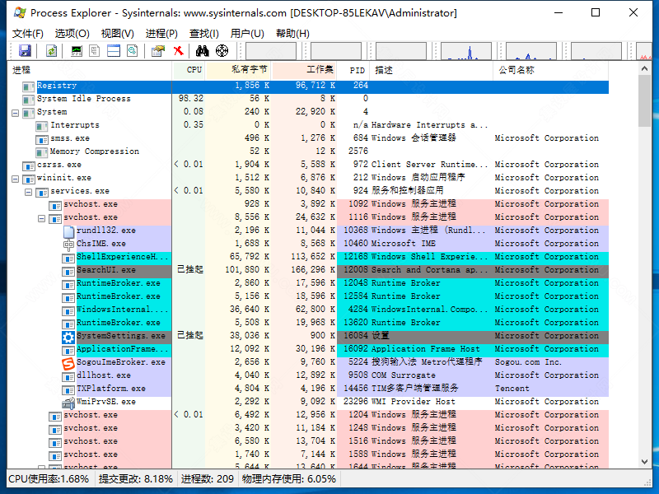
Task: Click the rundll32.exe blank page icon
Action: click(68, 231)
